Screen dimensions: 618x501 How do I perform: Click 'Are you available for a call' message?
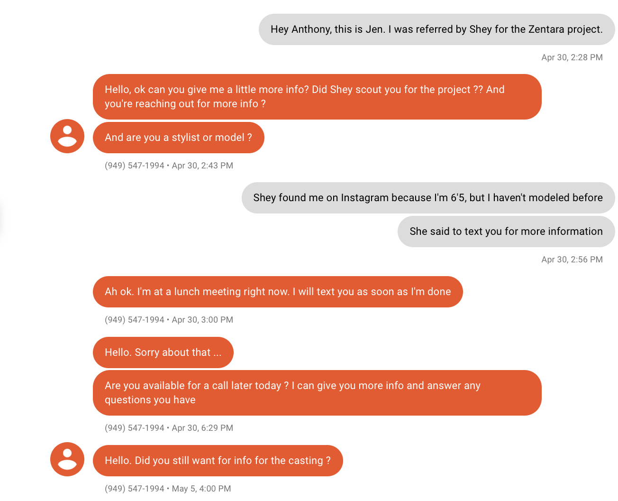point(317,393)
